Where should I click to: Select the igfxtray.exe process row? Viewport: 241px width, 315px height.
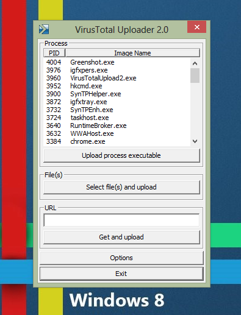(117, 102)
